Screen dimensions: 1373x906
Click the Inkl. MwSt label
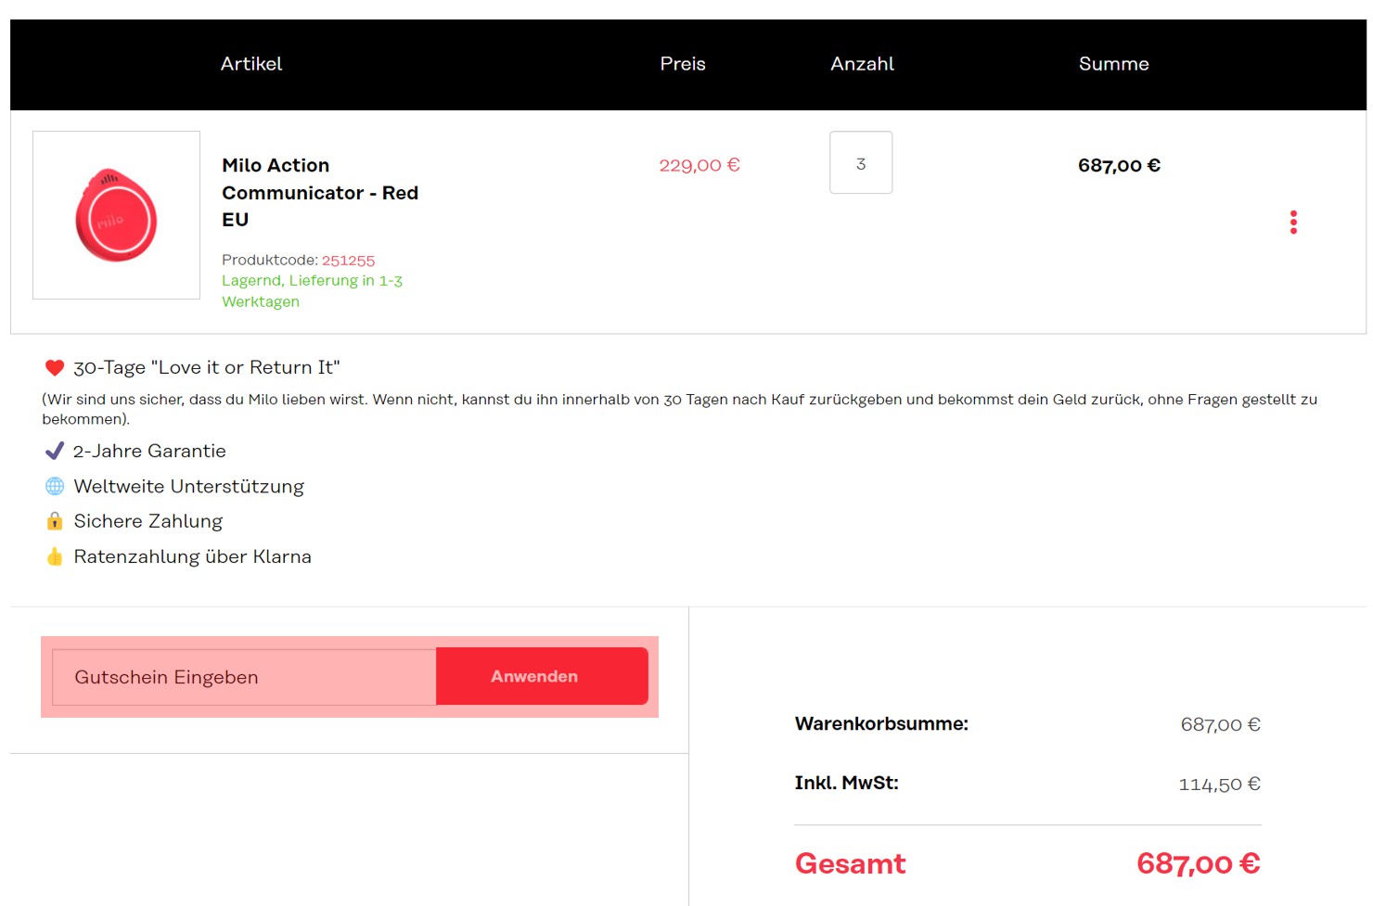846,783
